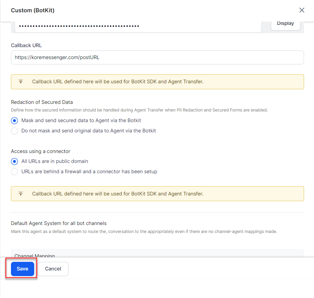Click the info banner text above Redaction section
Screen dimensions: 314x298
(x=118, y=82)
